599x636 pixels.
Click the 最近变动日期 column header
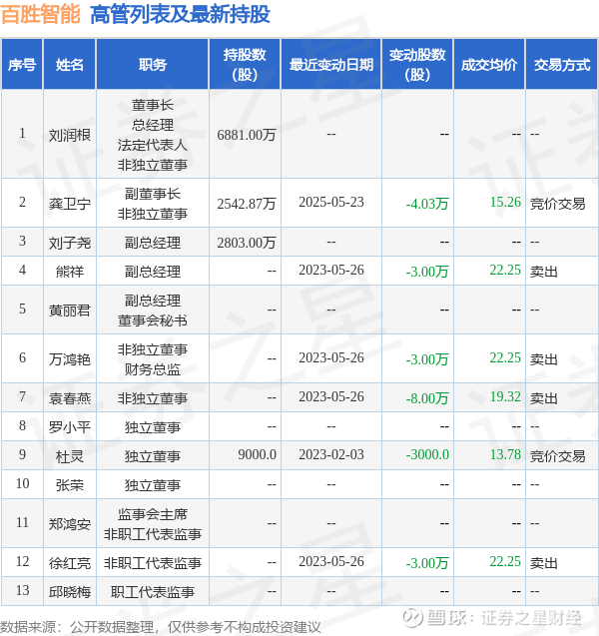[x=331, y=65]
